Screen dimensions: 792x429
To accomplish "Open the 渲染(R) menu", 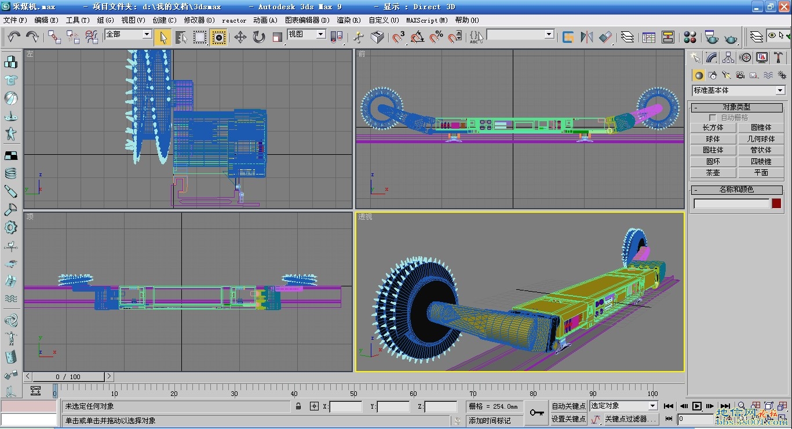I will click(x=348, y=20).
